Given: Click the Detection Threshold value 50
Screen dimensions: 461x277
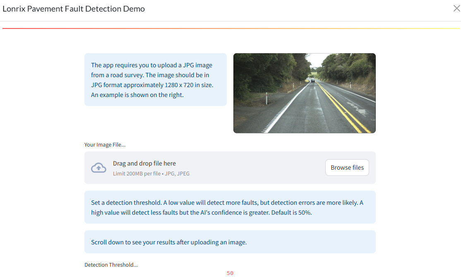Looking at the screenshot, I should pyautogui.click(x=230, y=273).
